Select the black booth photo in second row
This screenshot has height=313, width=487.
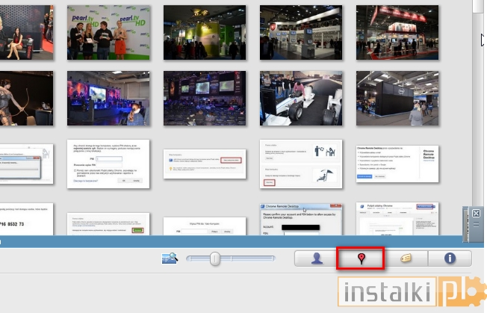pos(397,99)
